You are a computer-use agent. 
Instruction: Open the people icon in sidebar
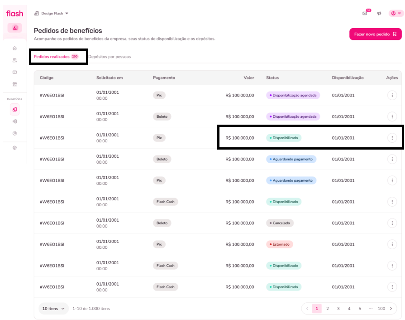click(x=14, y=60)
